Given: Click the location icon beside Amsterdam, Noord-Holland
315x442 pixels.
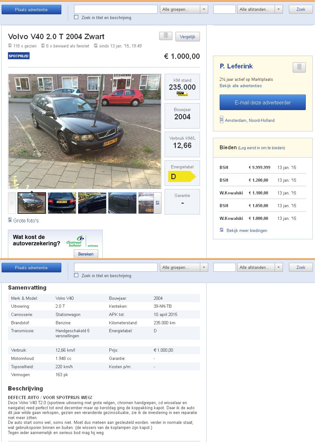Looking at the screenshot, I should [x=222, y=120].
